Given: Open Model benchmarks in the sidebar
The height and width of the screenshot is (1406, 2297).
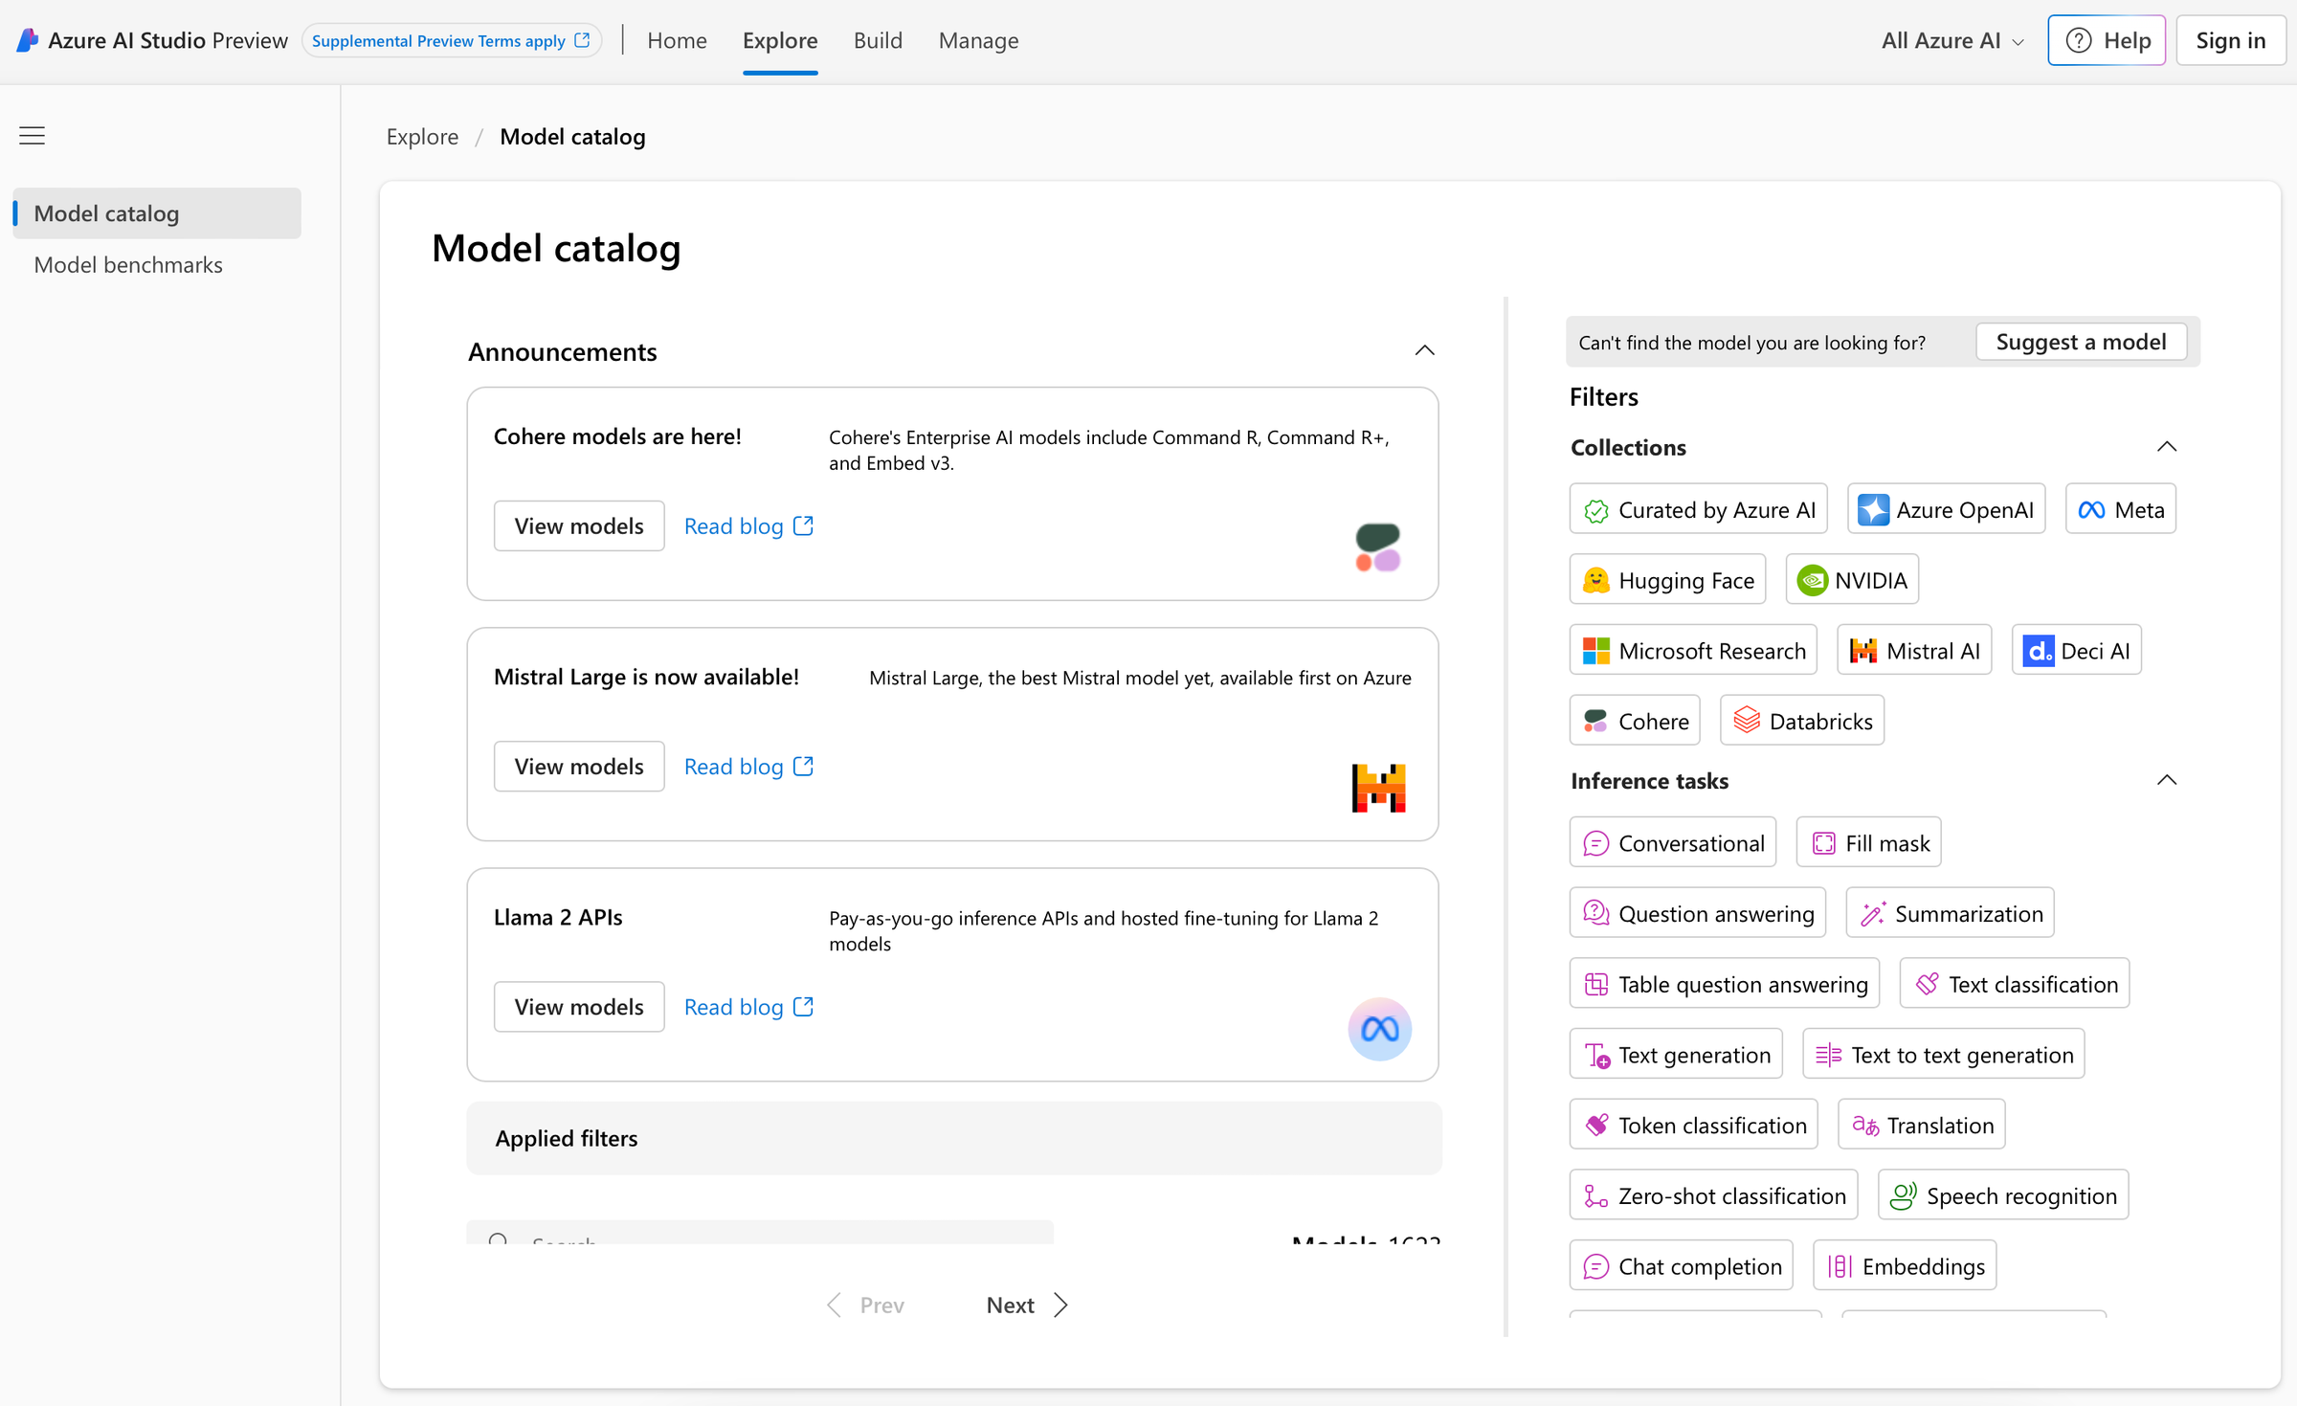Looking at the screenshot, I should pos(128,264).
